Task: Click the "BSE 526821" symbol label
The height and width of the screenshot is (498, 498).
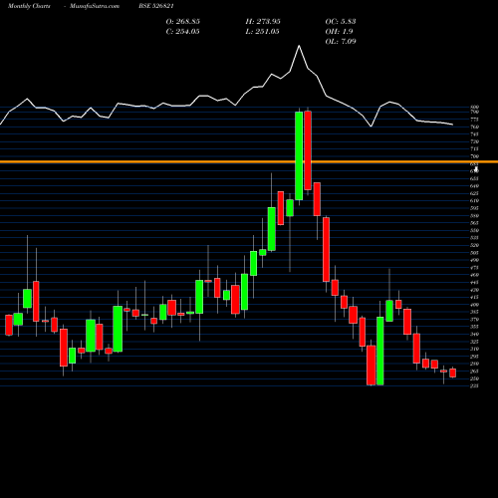Action: pos(156,6)
